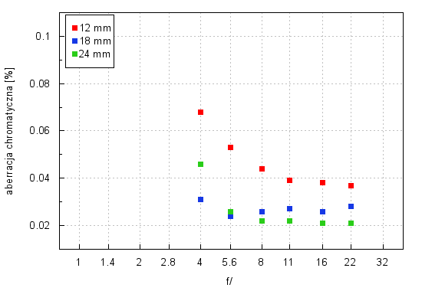
Task: Click the red 12 mm legend swatch
Action: 75,28
